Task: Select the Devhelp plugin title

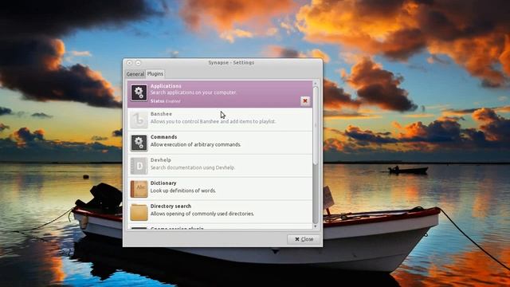Action: 161,160
